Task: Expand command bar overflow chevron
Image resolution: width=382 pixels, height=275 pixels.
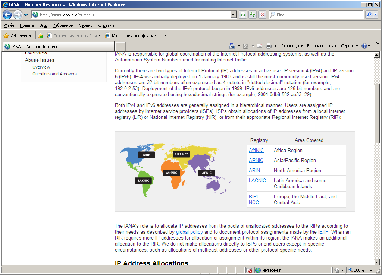Action: click(378, 44)
